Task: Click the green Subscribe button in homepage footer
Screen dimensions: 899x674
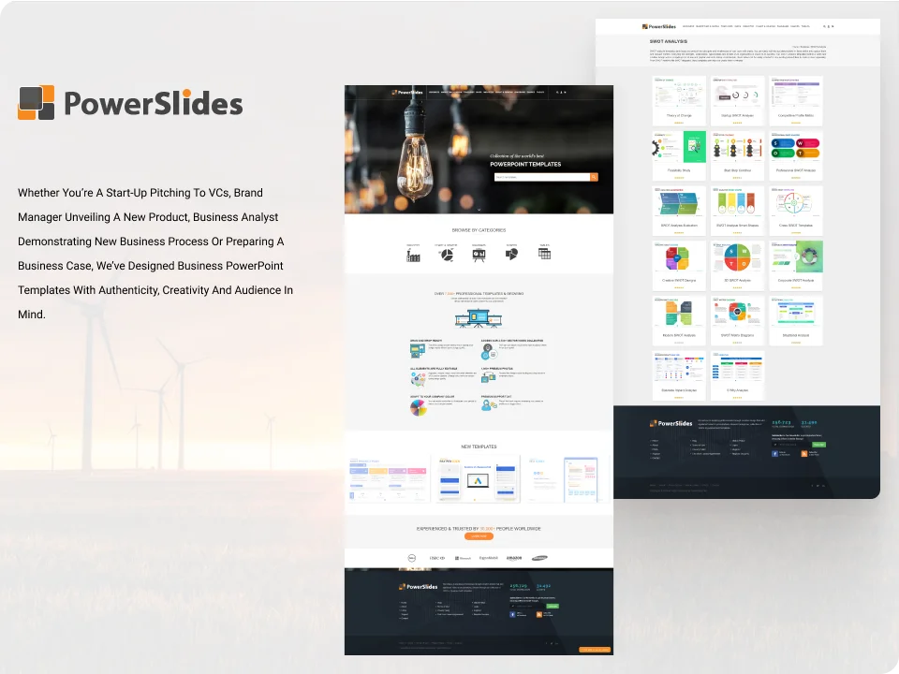Action: (x=553, y=606)
